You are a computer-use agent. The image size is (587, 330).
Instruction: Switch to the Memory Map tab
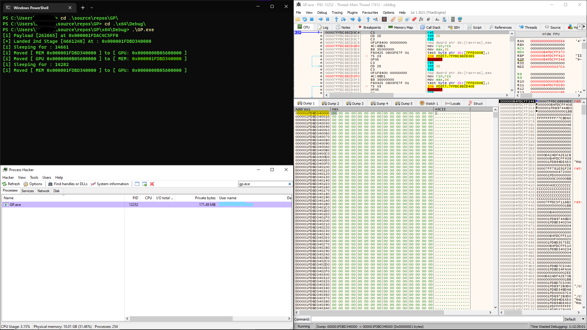coord(401,27)
